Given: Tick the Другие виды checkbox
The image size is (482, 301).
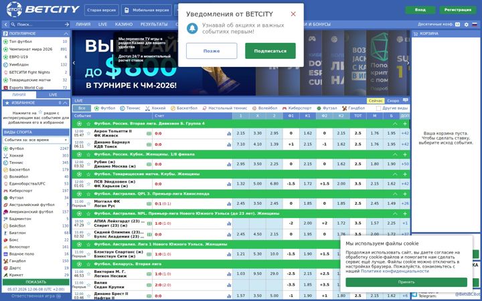Looking at the screenshot, I should click(x=378, y=108).
